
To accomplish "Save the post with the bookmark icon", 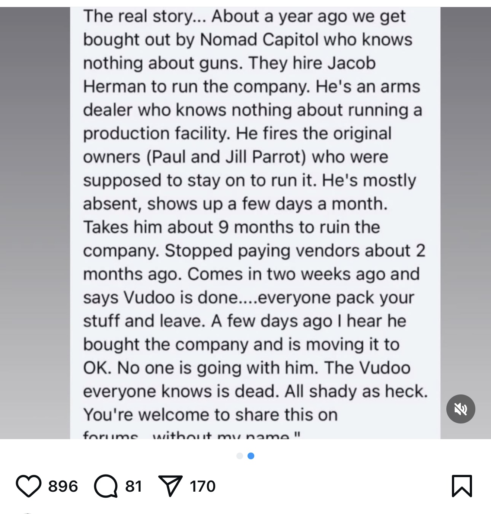I will coord(462,486).
